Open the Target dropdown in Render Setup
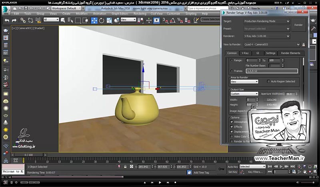 pos(267,21)
